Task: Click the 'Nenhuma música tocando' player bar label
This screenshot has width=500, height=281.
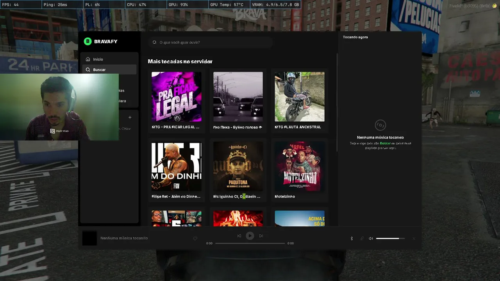Action: click(x=124, y=238)
